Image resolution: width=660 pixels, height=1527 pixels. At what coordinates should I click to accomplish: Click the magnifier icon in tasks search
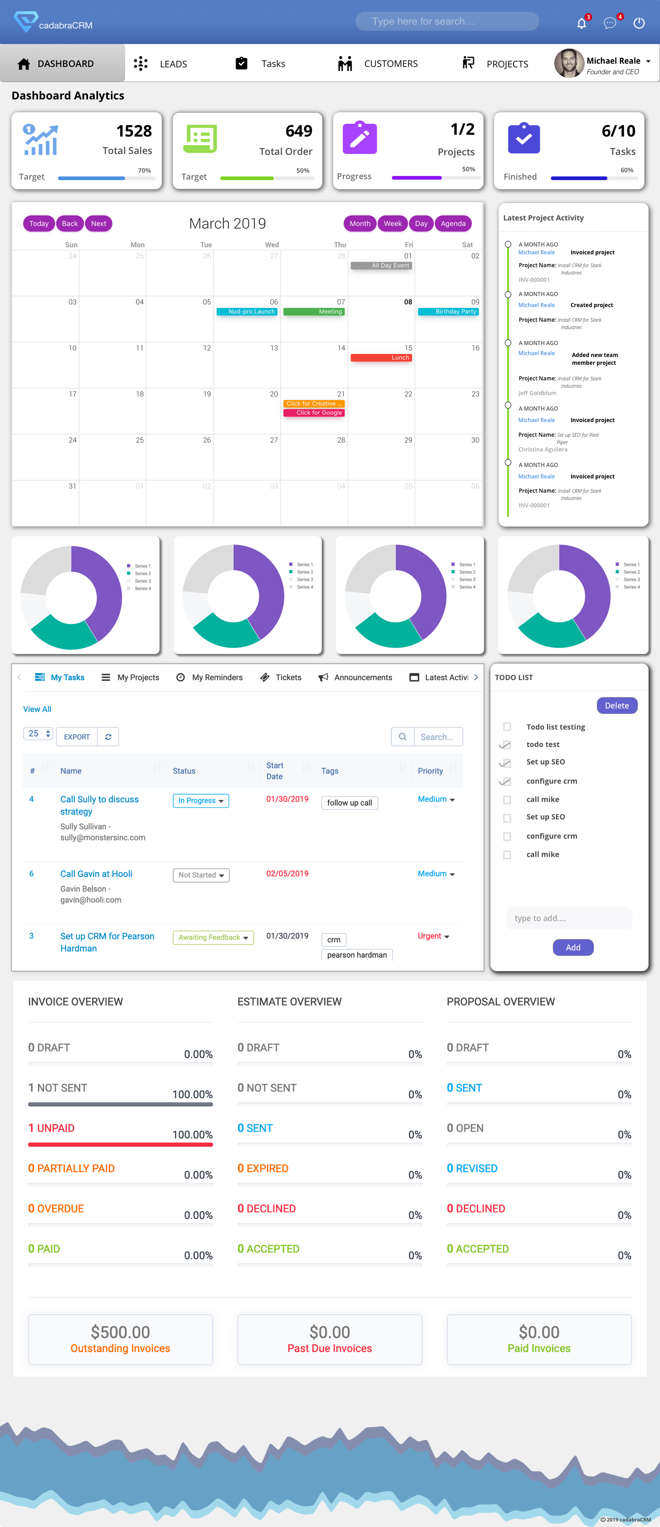coord(402,737)
